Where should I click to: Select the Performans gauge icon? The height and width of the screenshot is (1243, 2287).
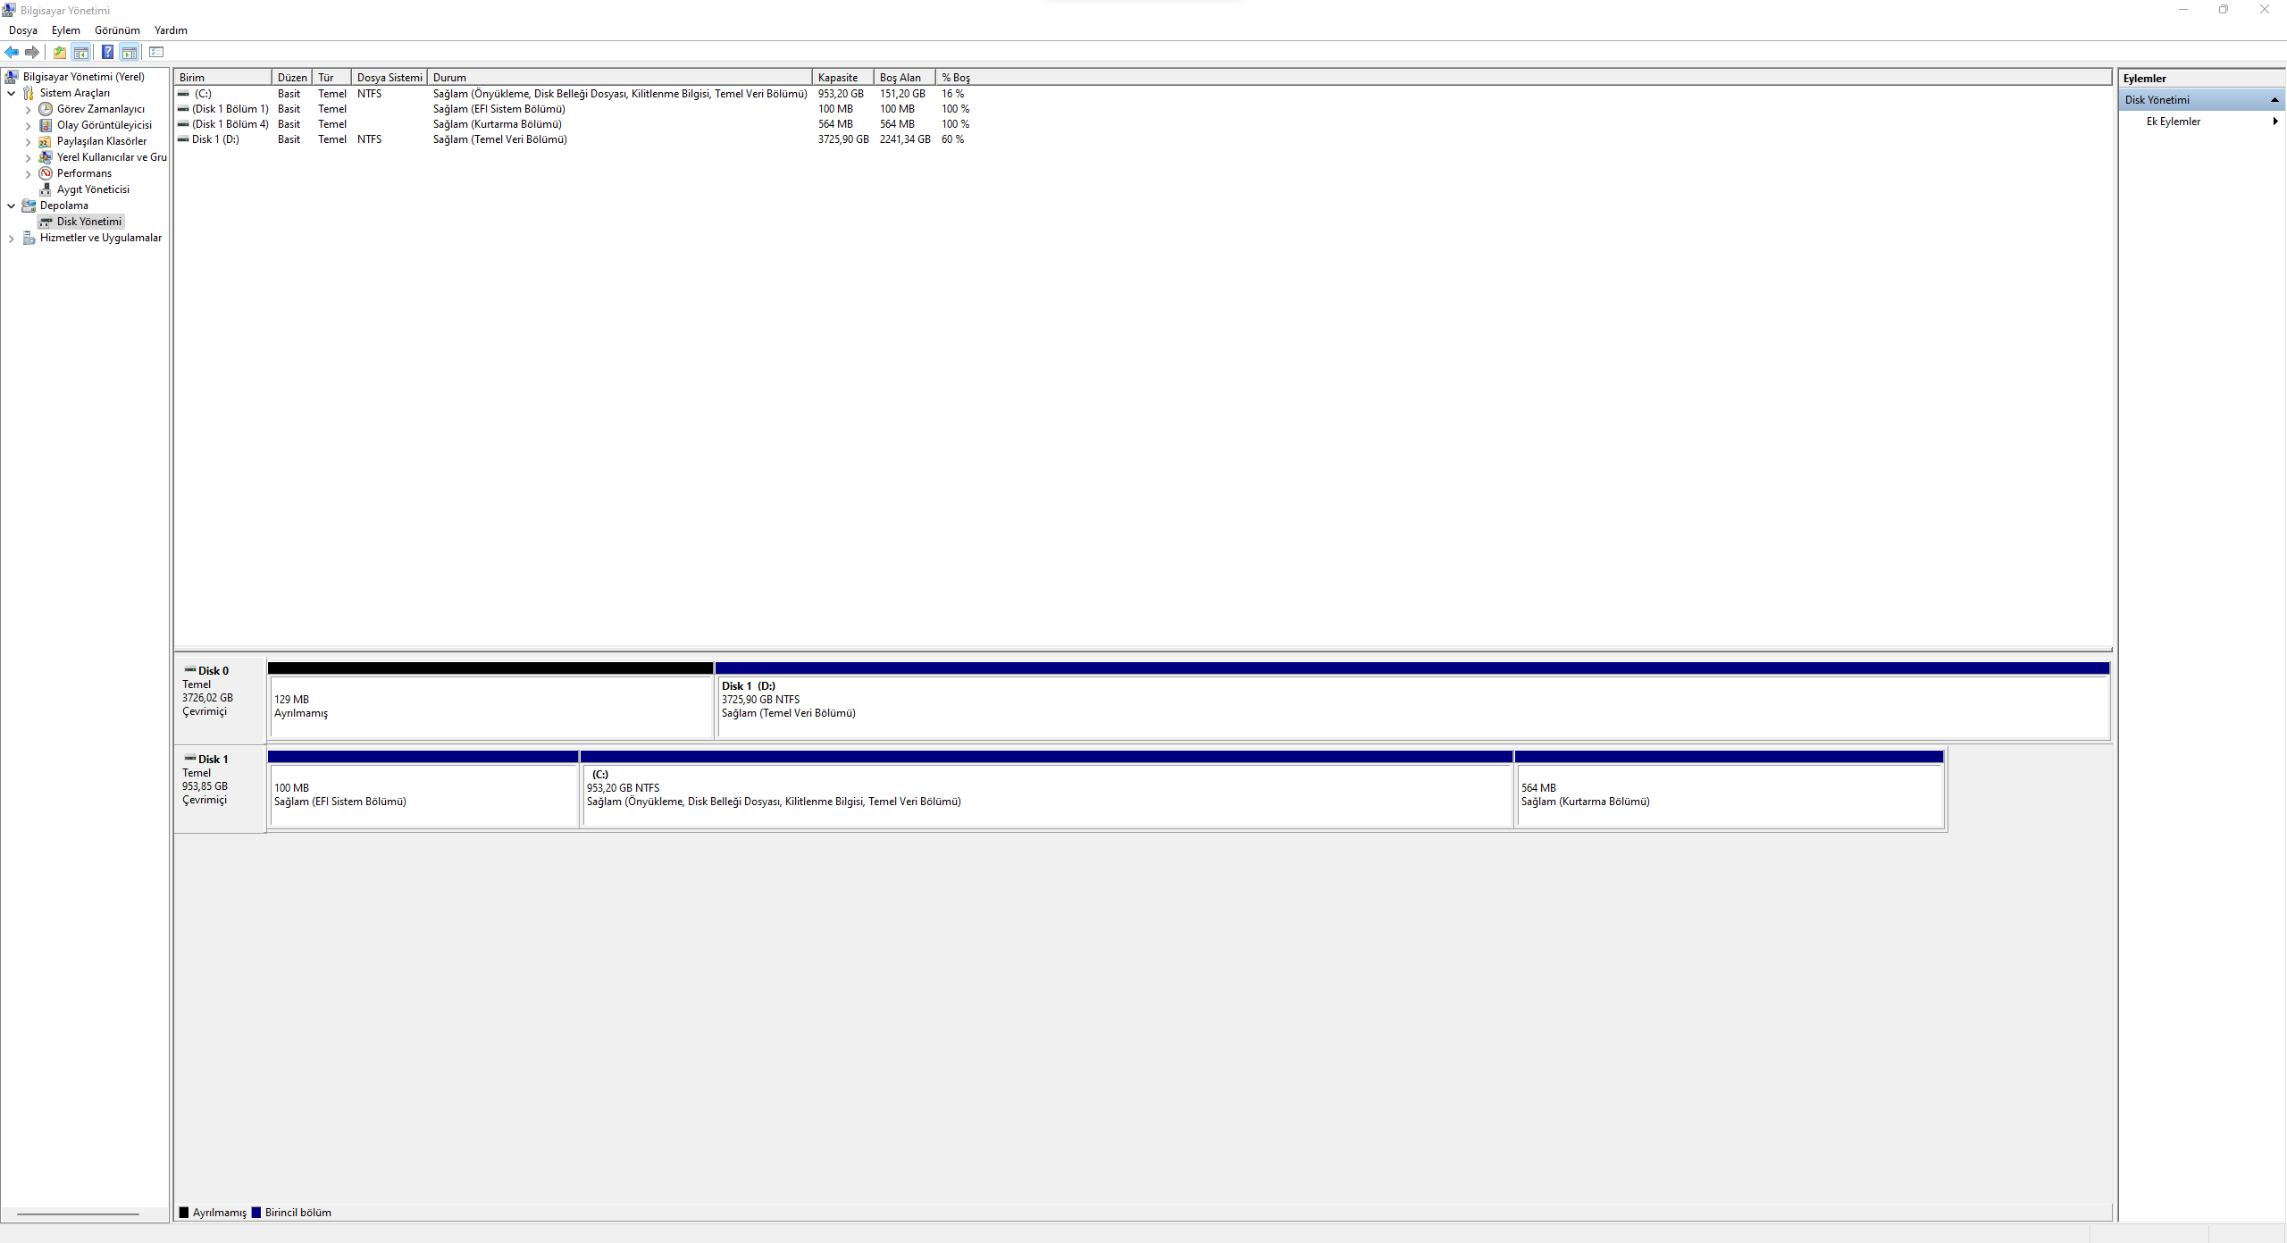pyautogui.click(x=46, y=173)
